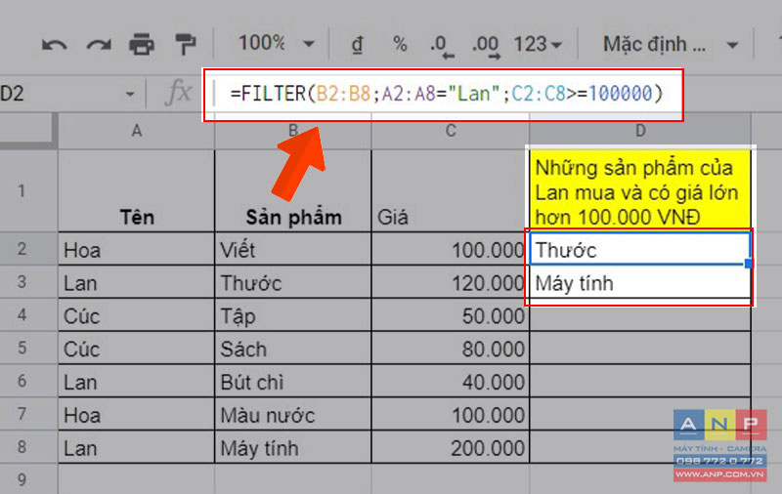The height and width of the screenshot is (494, 782).
Task: Click cell with 50.000
Action: [451, 314]
